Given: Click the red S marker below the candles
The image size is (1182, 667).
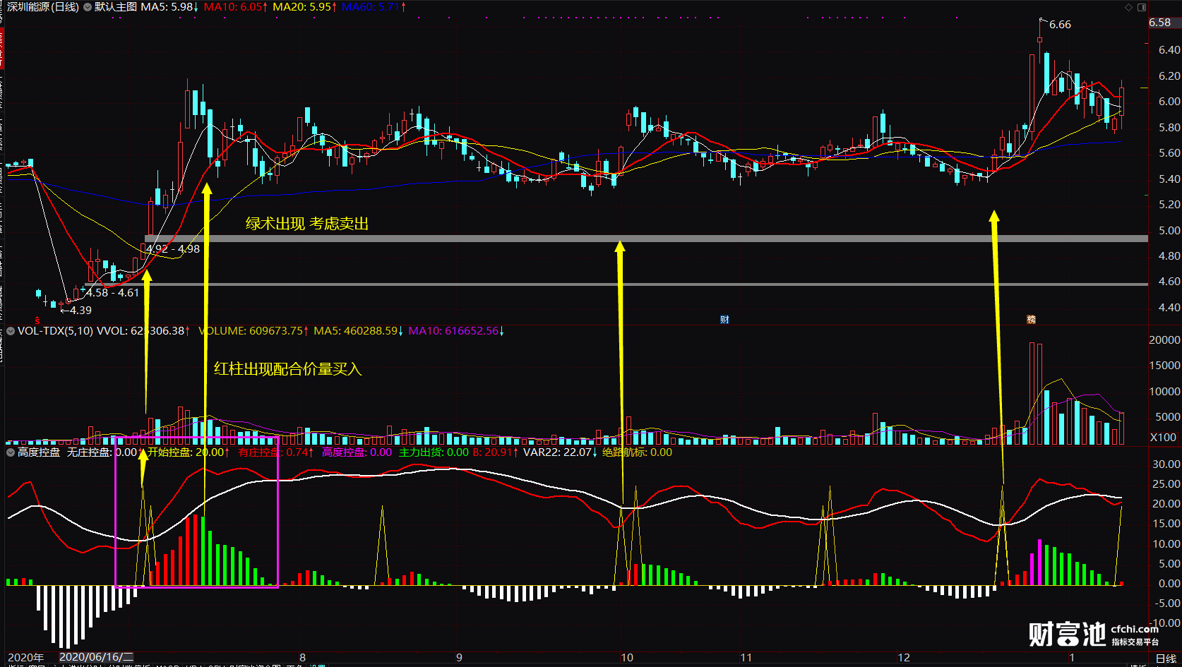Looking at the screenshot, I should (37, 320).
